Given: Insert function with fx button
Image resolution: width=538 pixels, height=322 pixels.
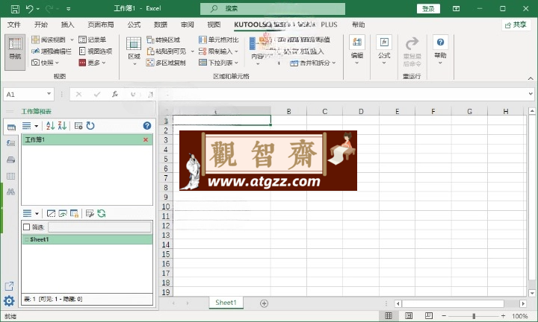Looking at the screenshot, I should 115,94.
